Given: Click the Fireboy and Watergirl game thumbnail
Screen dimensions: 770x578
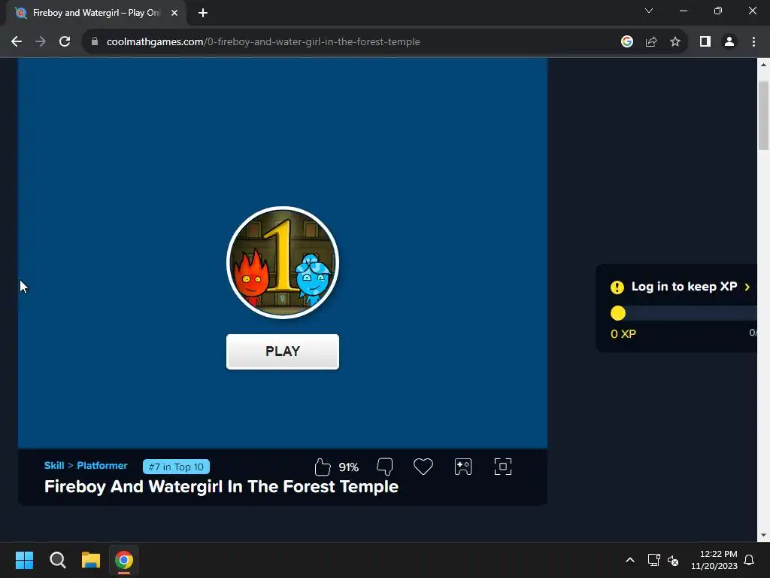Looking at the screenshot, I should [x=283, y=263].
